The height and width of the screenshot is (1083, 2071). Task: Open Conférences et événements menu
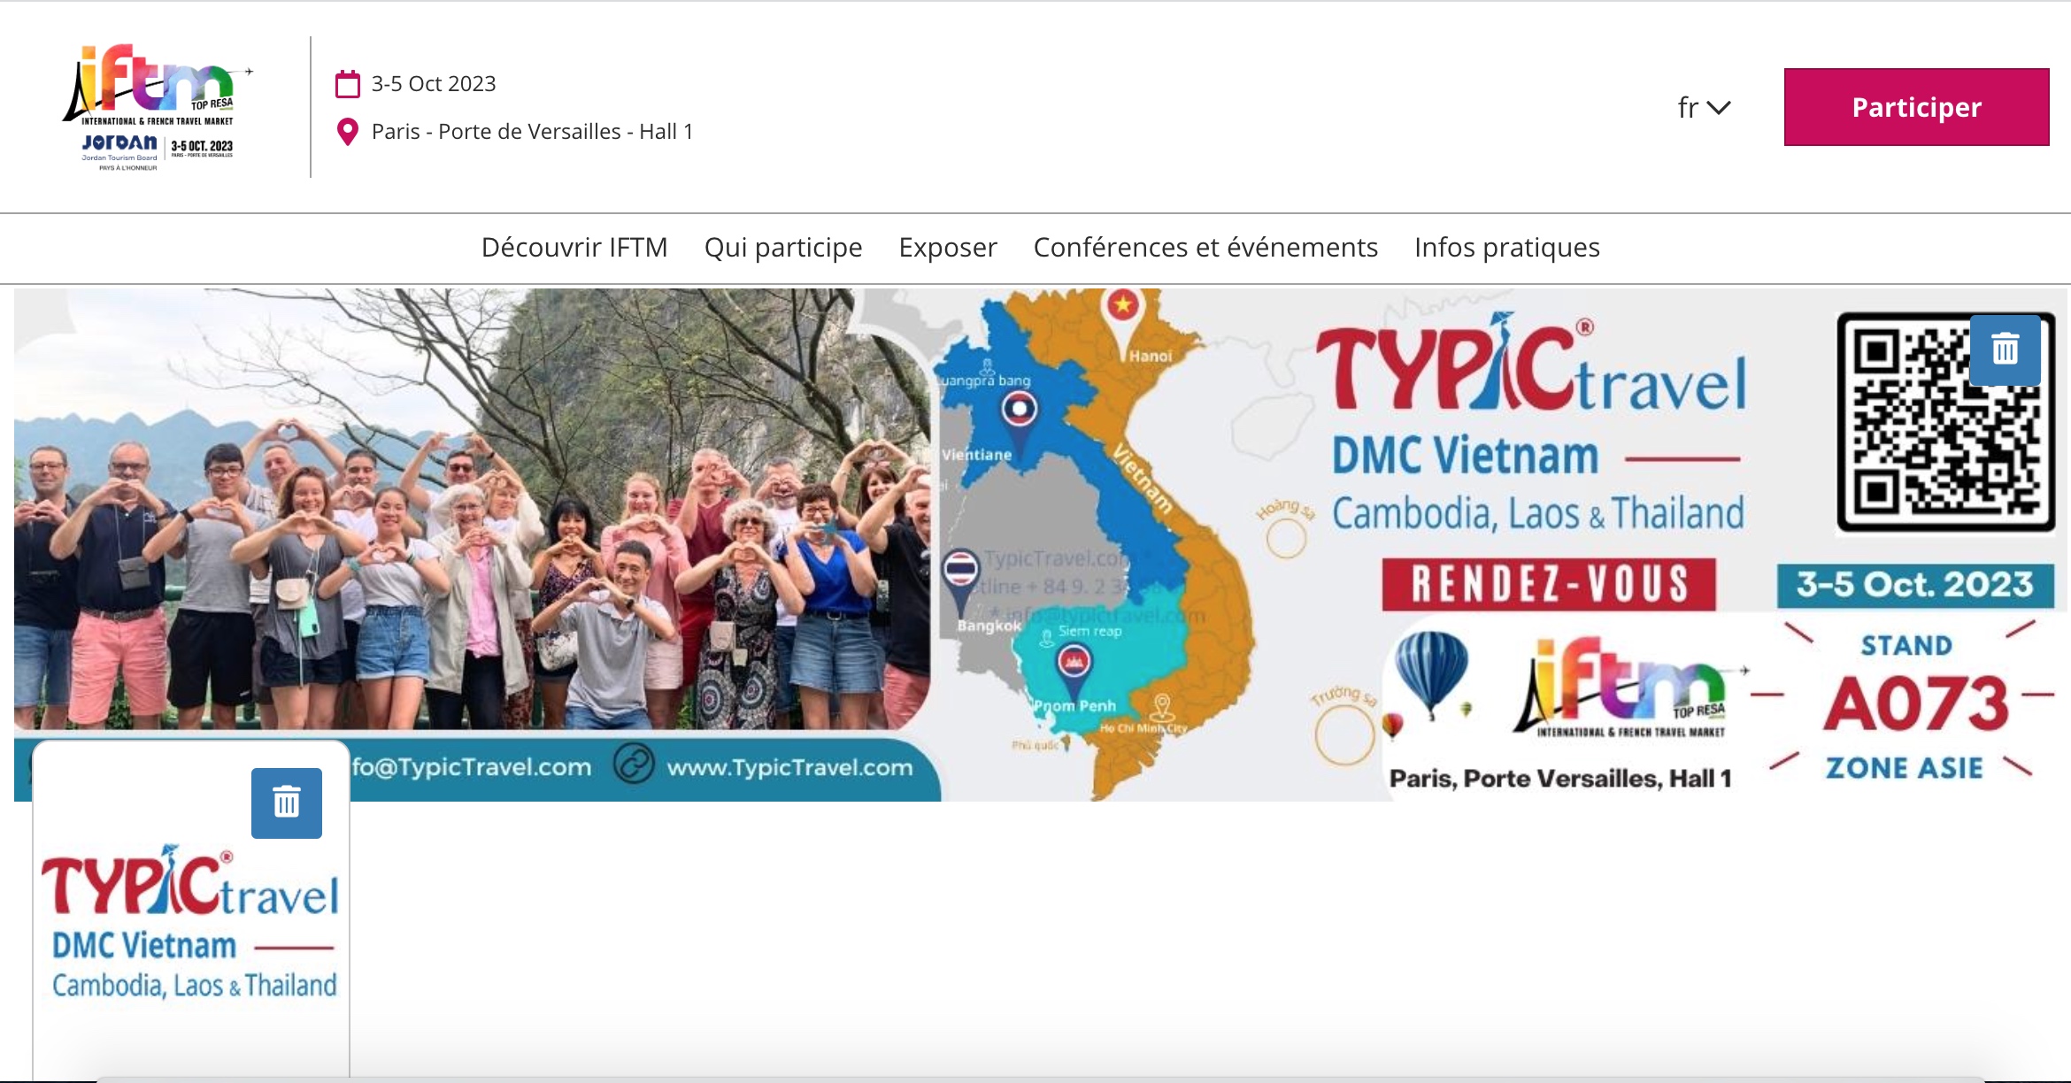tap(1205, 247)
